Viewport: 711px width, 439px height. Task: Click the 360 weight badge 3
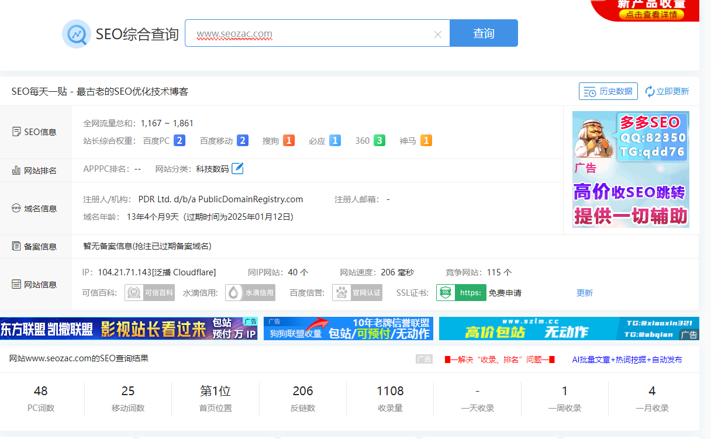pyautogui.click(x=379, y=141)
